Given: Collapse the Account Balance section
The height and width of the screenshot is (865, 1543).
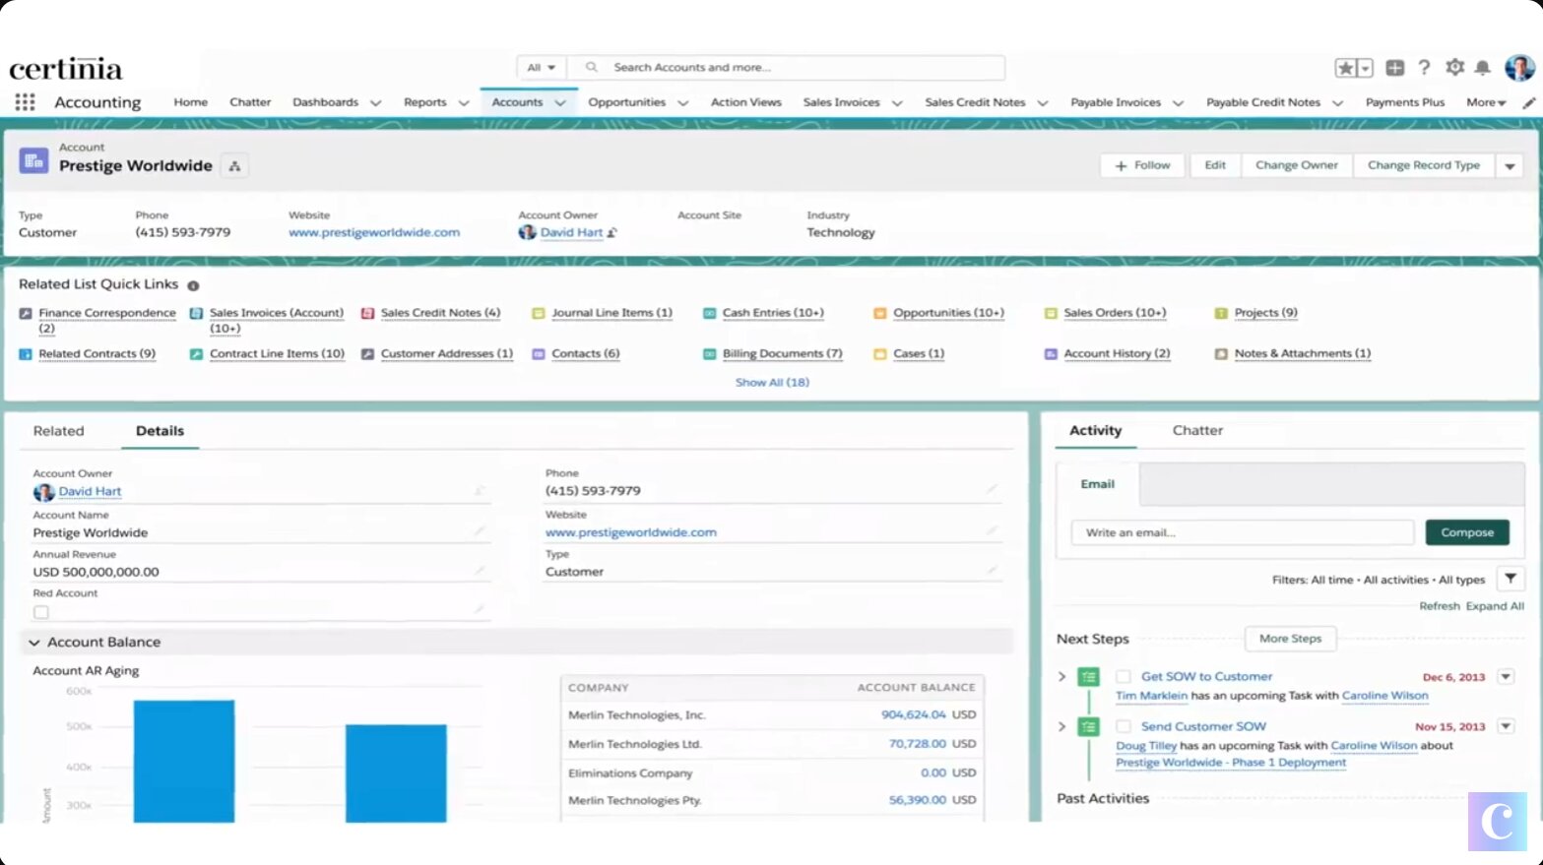Looking at the screenshot, I should click(34, 643).
